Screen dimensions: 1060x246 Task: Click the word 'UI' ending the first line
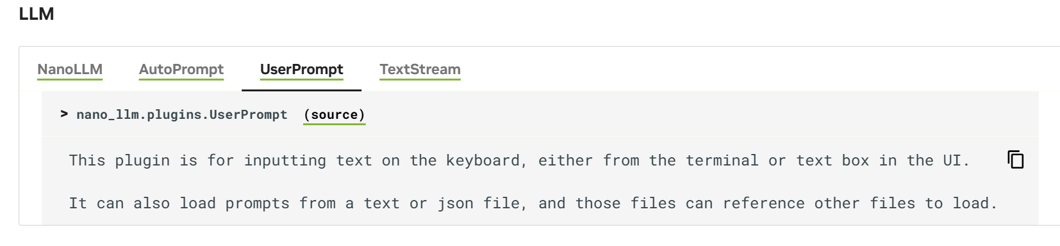956,160
